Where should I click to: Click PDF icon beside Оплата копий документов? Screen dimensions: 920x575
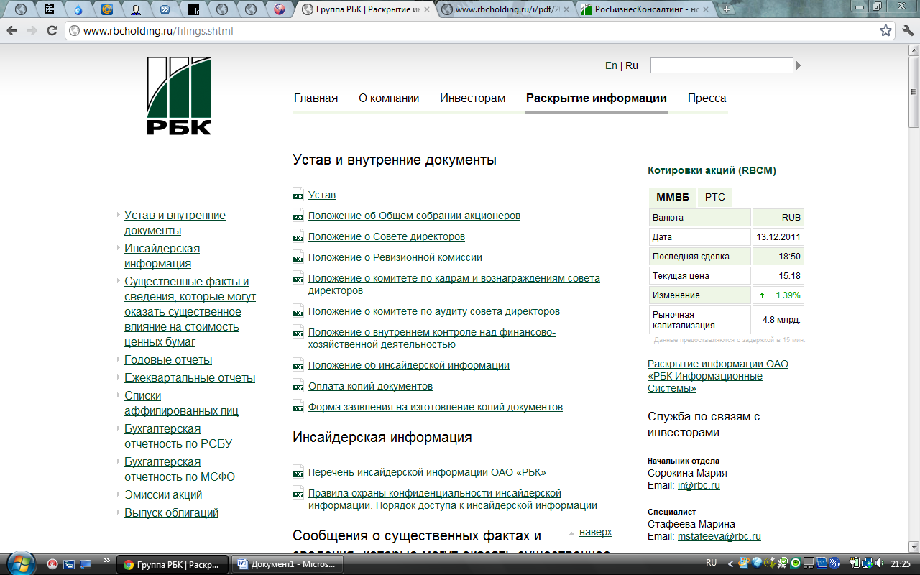click(x=298, y=386)
